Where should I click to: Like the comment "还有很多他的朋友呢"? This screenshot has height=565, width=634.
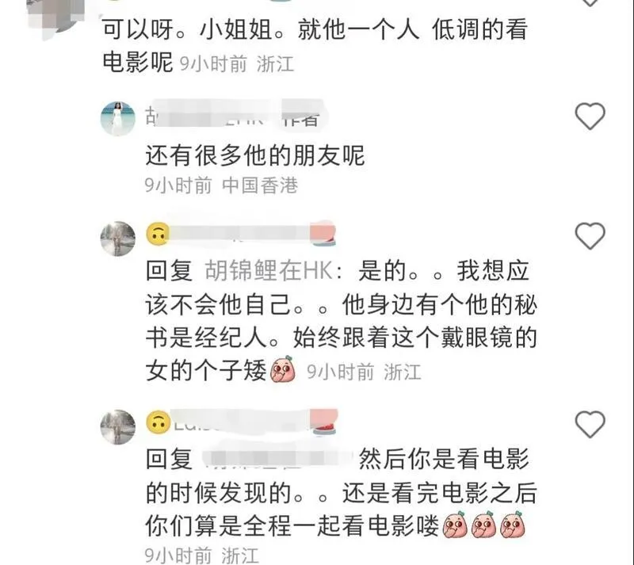tap(590, 116)
